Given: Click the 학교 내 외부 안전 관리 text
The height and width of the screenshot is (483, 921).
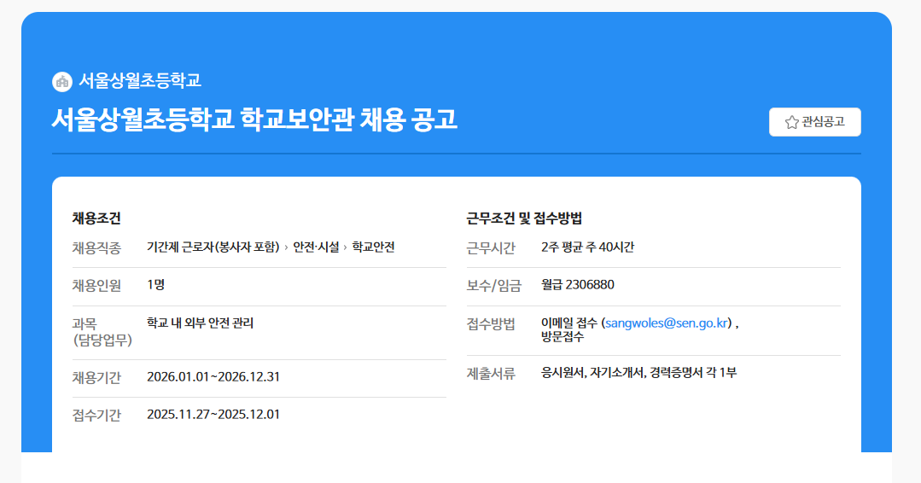Looking at the screenshot, I should tap(201, 323).
